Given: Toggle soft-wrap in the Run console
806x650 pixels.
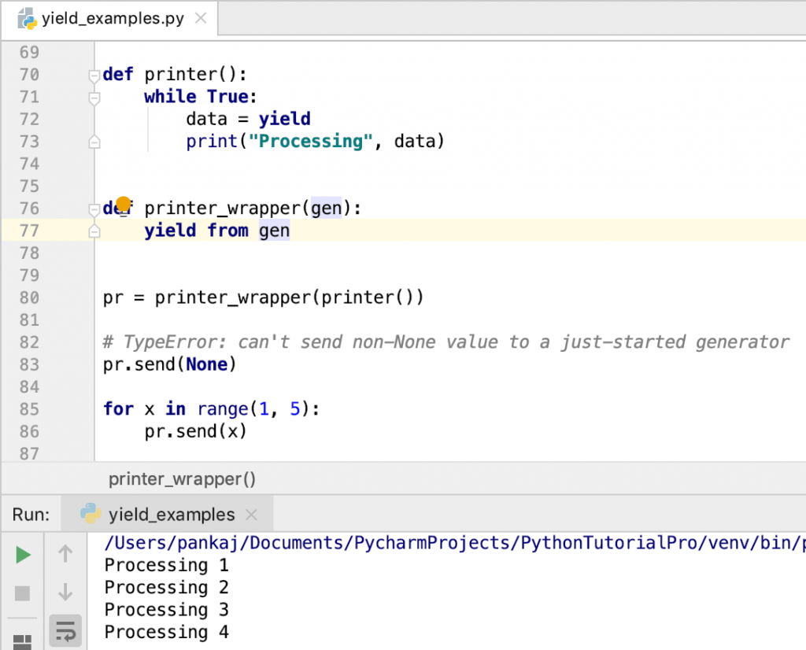Looking at the screenshot, I should [x=65, y=630].
